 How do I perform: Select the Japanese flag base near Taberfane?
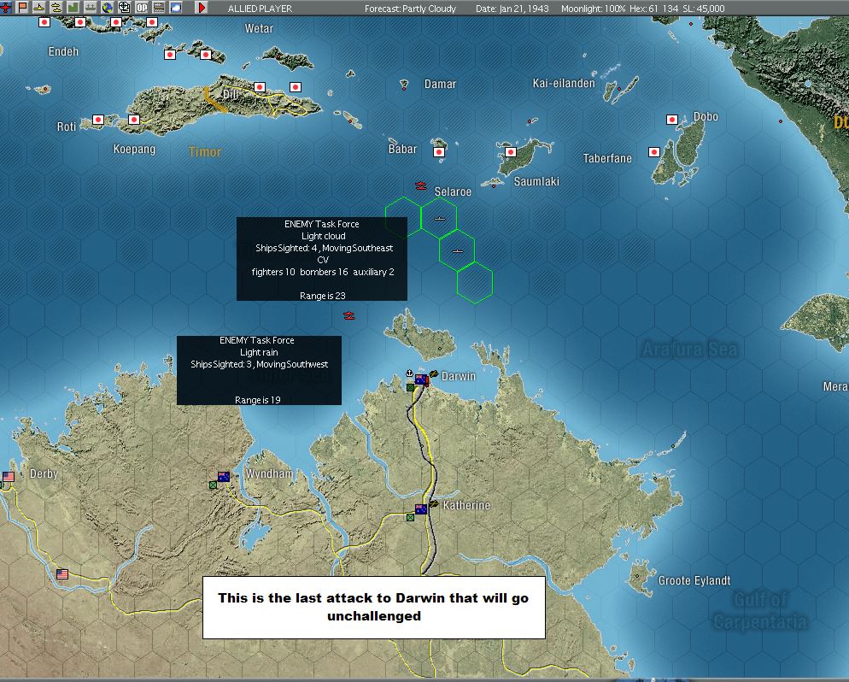654,152
